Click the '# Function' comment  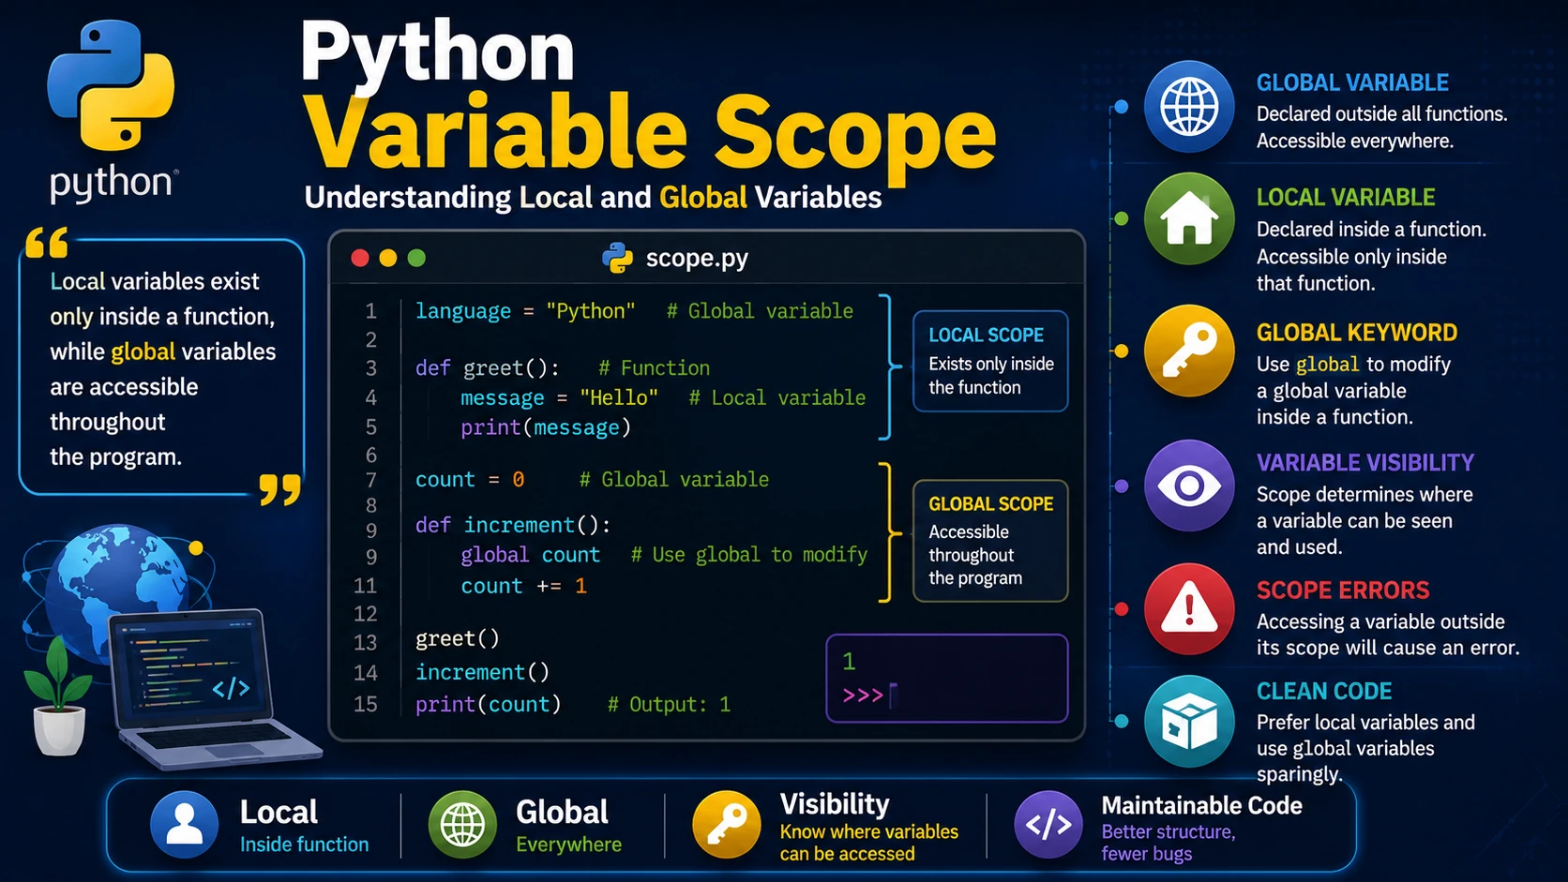point(654,368)
